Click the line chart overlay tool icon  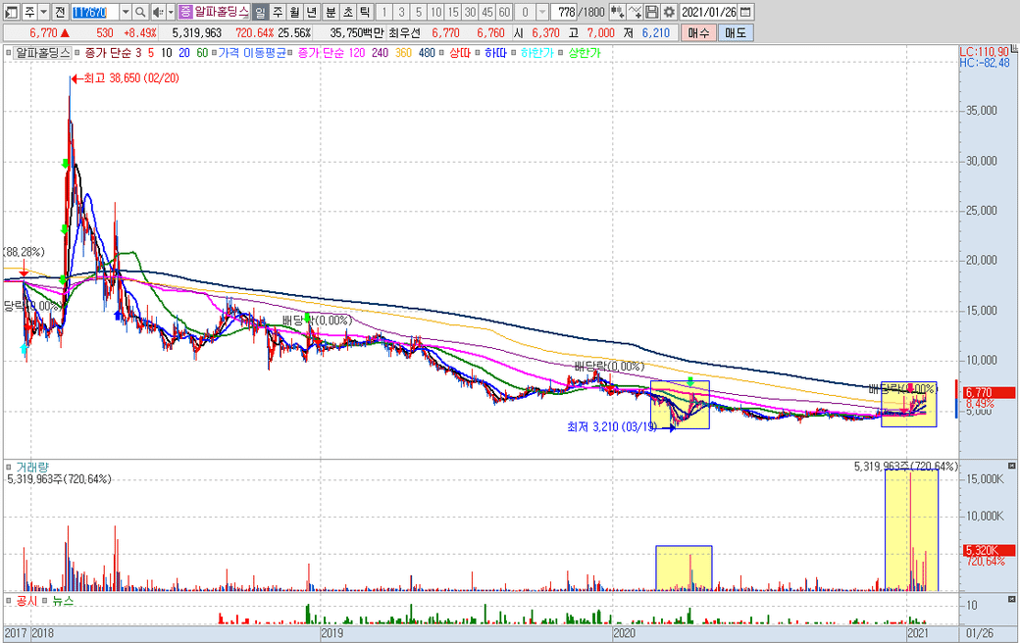636,12
